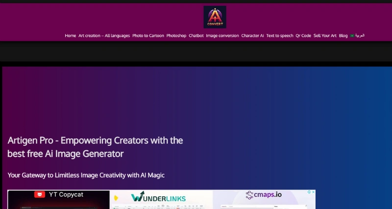Click the Saudi flag icon
This screenshot has height=209, width=392.
[x=352, y=36]
